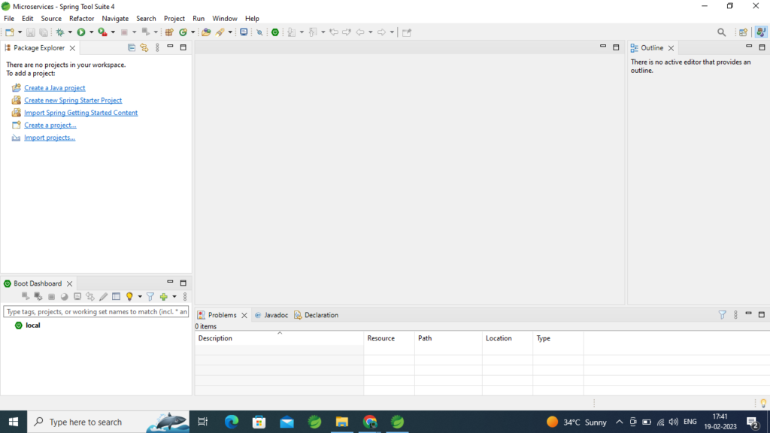The width and height of the screenshot is (770, 433).
Task: Close the Package Explorer tab
Action: tap(72, 48)
